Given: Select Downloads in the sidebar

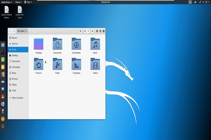Looking at the screenshot, I should [18, 67].
